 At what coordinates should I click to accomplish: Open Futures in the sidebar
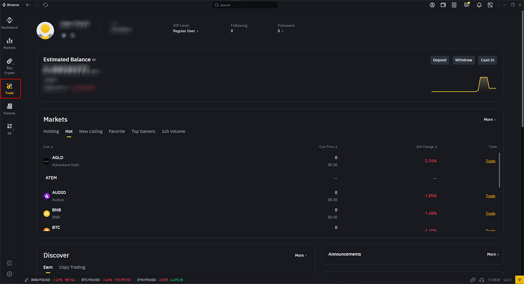pyautogui.click(x=10, y=109)
